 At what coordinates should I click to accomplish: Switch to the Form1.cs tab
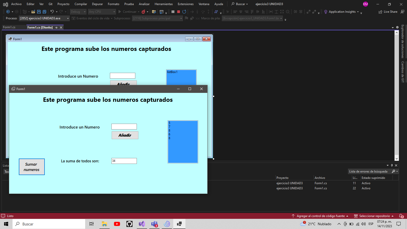9,27
